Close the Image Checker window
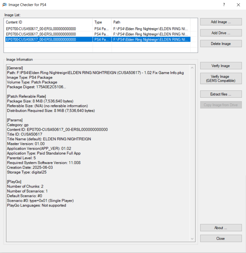The height and width of the screenshot is (253, 246). pos(238,5)
